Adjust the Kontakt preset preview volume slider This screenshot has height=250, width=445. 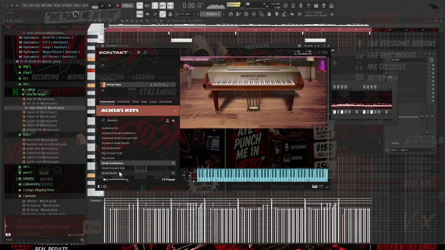pos(118,180)
